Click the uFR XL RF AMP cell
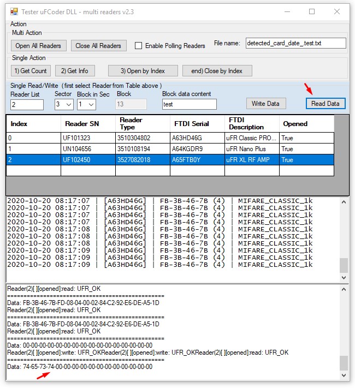355x388 pixels. coord(252,160)
